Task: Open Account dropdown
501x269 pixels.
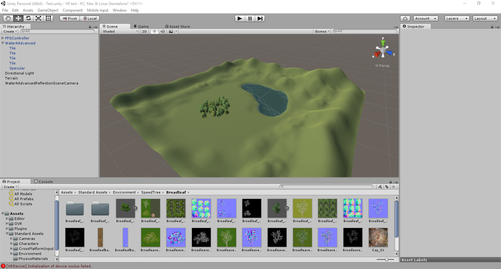Action: tap(426, 18)
